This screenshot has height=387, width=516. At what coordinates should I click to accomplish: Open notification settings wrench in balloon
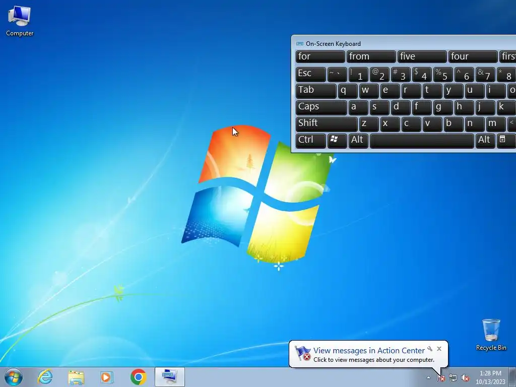coord(430,349)
